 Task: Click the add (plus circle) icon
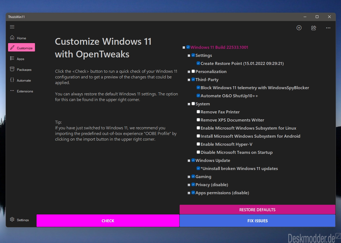coord(299,28)
